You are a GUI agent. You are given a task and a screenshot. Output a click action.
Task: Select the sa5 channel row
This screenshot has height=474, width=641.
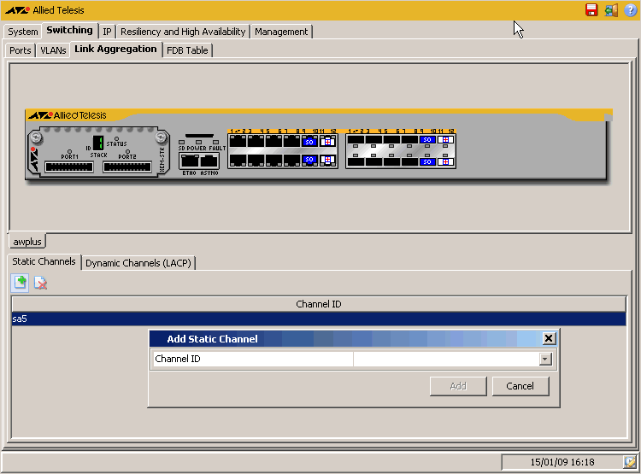coord(319,319)
